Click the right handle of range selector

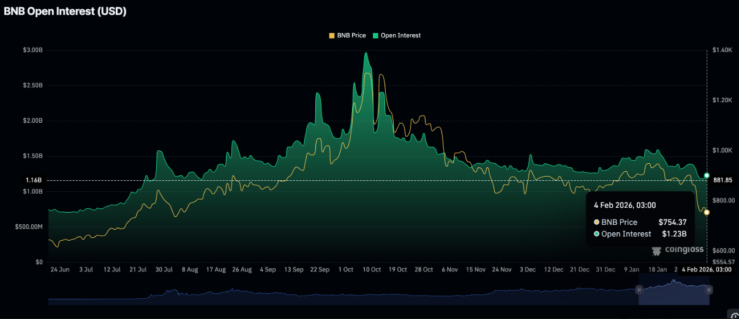click(708, 289)
